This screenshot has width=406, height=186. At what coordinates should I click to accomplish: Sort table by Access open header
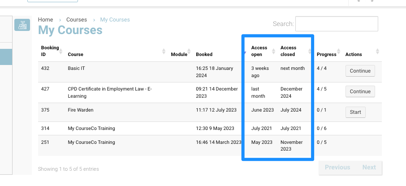pos(259,51)
